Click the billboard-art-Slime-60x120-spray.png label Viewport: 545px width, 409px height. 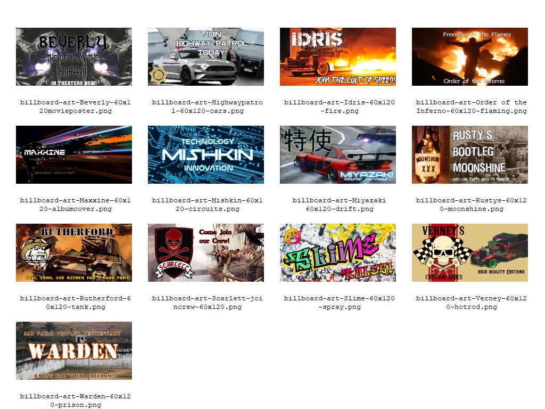tap(339, 302)
